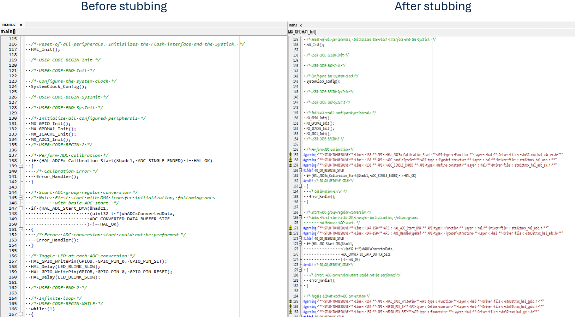The image size is (576, 317).
Task: Collapse the comment fold at line 145
Action: pyautogui.click(x=21, y=198)
